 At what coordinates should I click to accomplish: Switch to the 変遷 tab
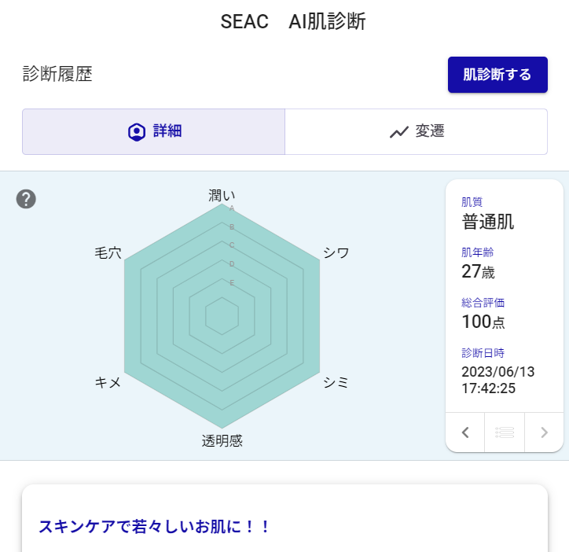tap(416, 131)
